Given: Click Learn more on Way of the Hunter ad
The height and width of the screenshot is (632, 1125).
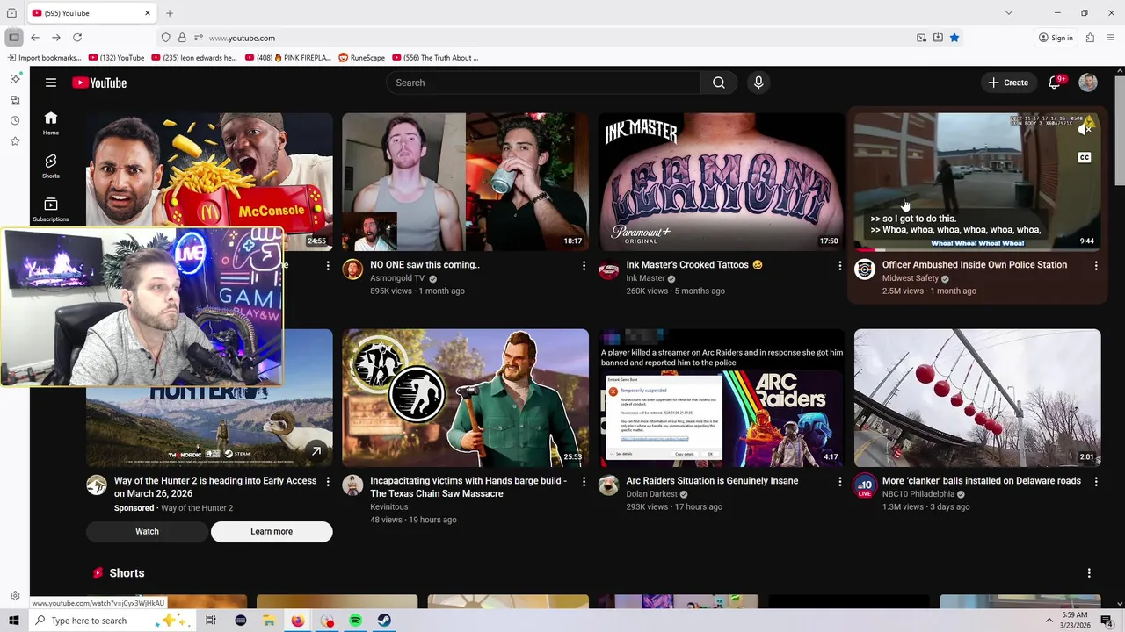Looking at the screenshot, I should [x=272, y=531].
